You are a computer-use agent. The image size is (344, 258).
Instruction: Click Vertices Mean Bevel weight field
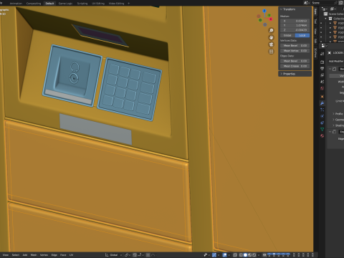[x=295, y=45]
